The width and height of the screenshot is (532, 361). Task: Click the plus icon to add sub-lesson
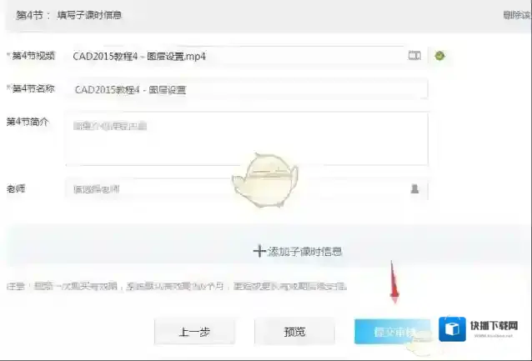coord(258,250)
